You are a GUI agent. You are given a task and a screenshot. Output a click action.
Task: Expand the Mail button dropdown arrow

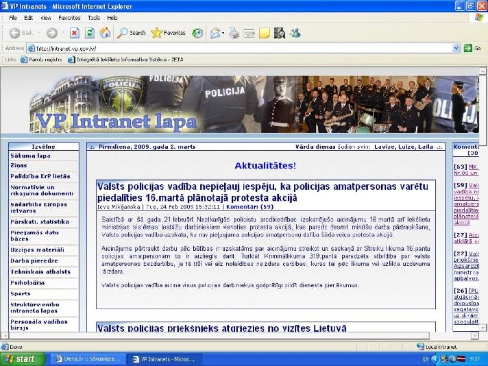pos(223,33)
